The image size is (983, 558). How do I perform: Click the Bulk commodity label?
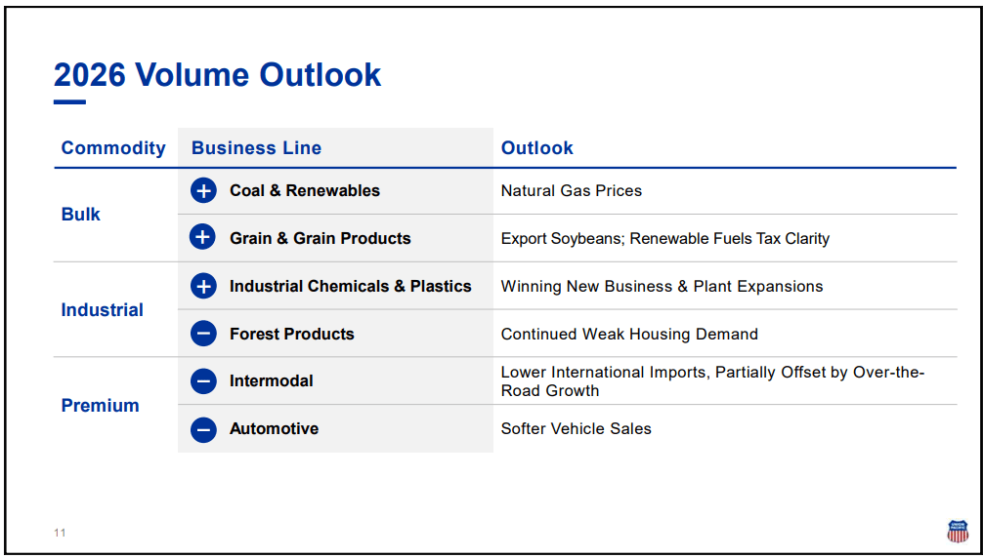81,215
